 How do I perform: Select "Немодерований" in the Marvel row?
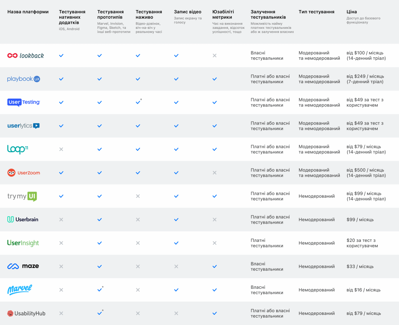tap(316, 290)
